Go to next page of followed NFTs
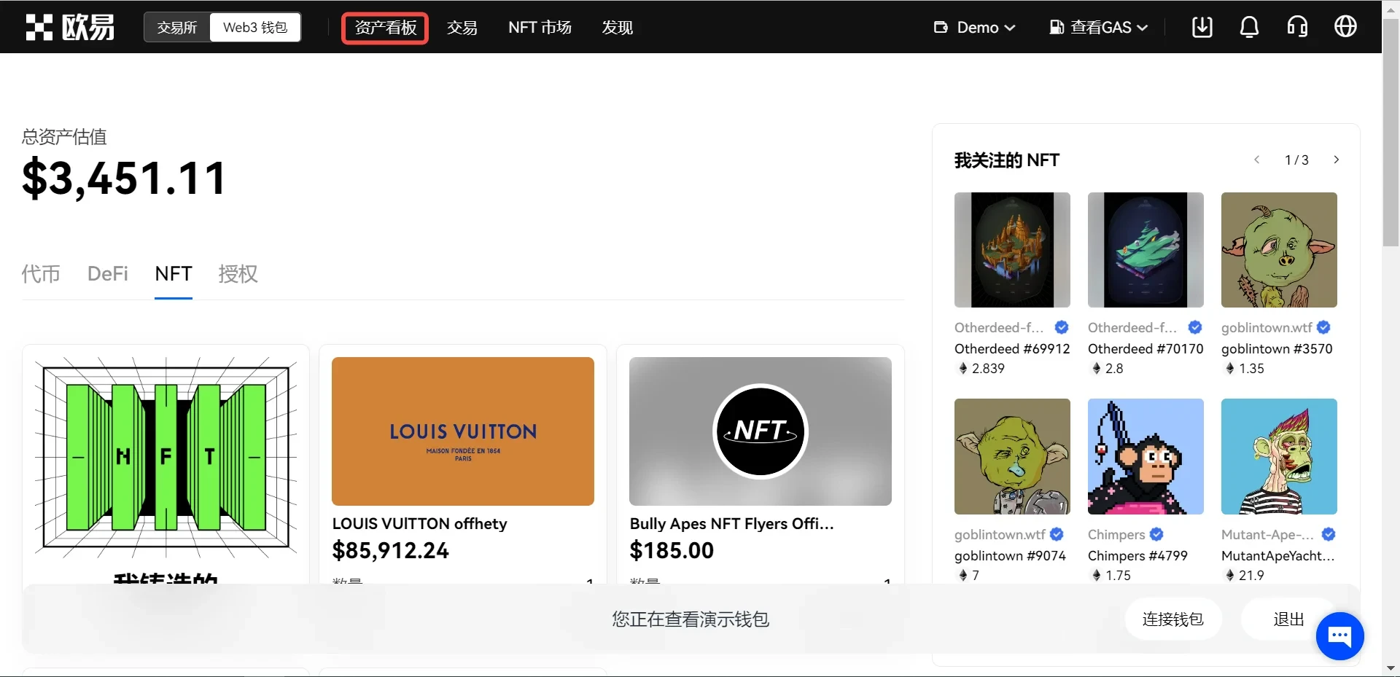The height and width of the screenshot is (677, 1400). (x=1336, y=160)
